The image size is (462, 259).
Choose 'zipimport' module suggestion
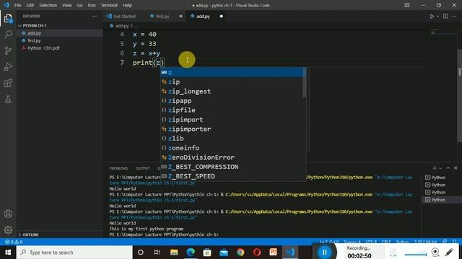(x=232, y=119)
